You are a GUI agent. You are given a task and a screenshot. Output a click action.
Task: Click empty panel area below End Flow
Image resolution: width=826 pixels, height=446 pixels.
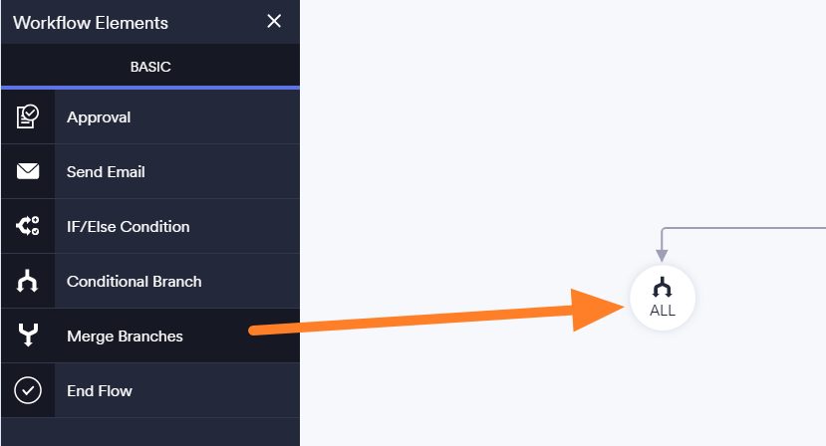click(149, 432)
